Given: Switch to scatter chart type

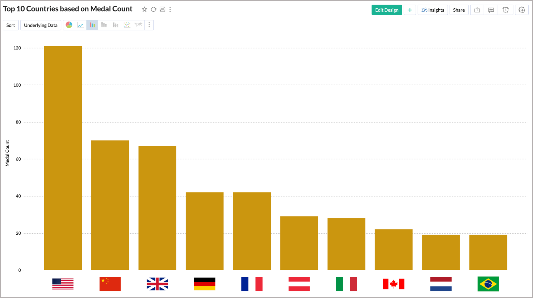Looking at the screenshot, I should click(127, 25).
